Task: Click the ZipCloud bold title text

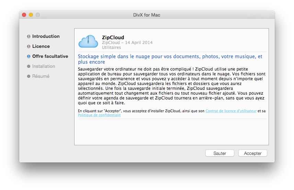Action: (x=113, y=38)
